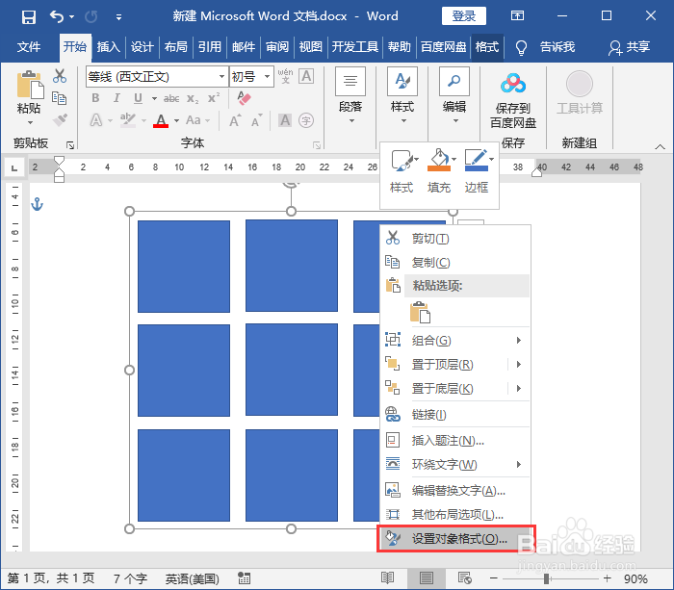The height and width of the screenshot is (590, 674).
Task: Toggle Italic formatting
Action: coord(117,98)
